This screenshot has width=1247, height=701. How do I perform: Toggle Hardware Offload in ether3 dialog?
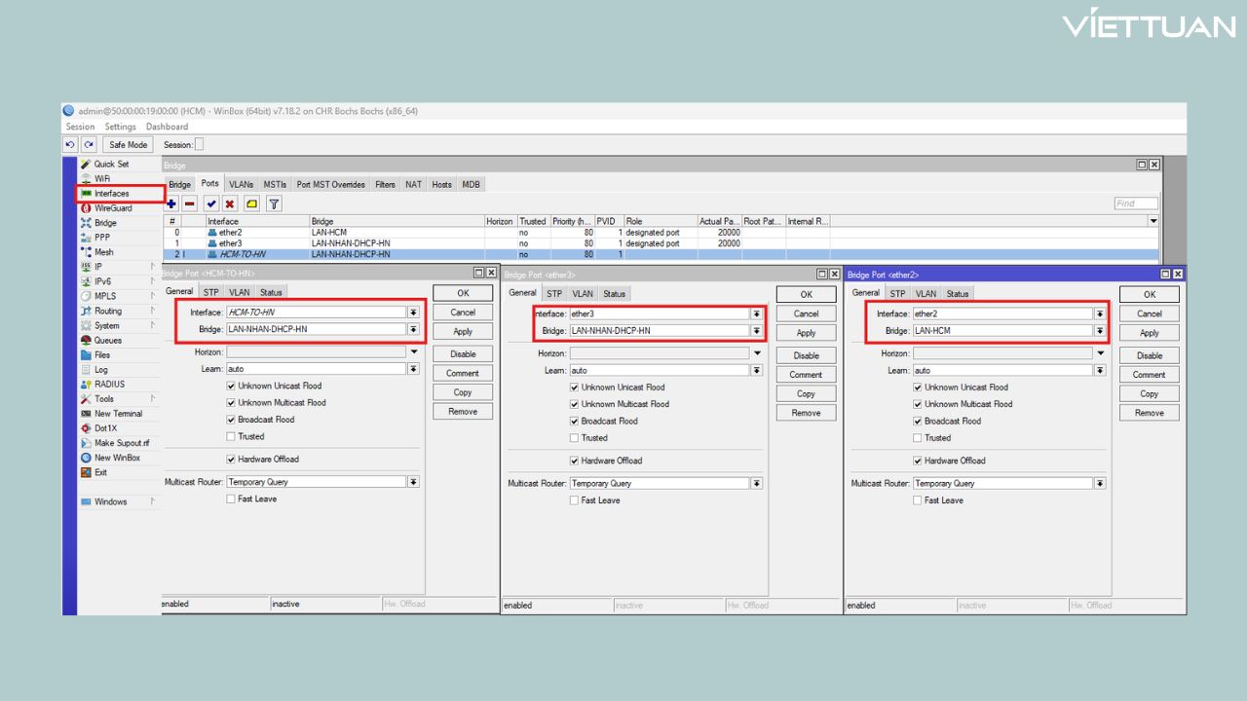[575, 461]
